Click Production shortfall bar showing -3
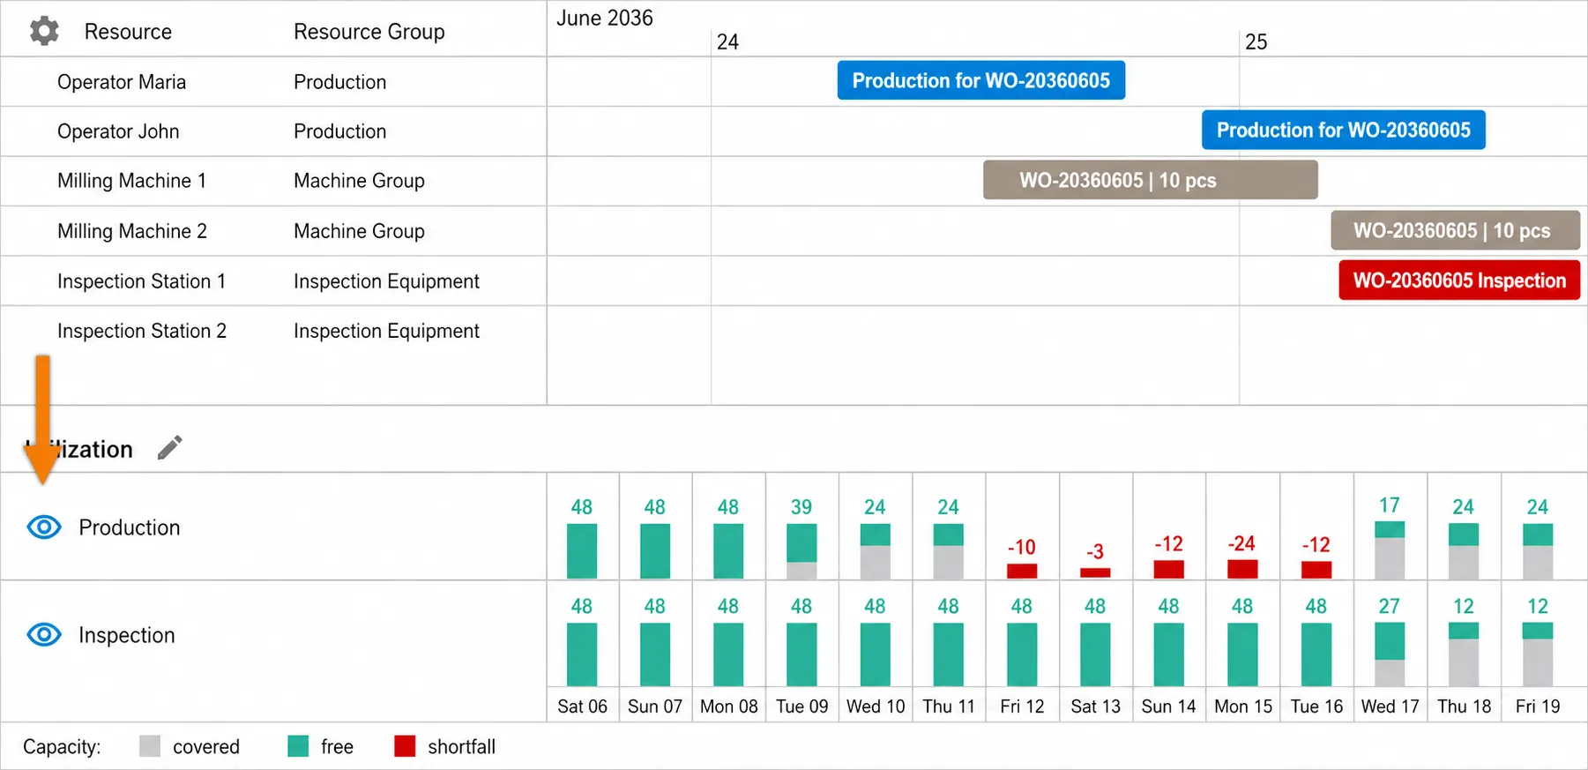Viewport: 1588px width, 770px height. pyautogui.click(x=1095, y=573)
